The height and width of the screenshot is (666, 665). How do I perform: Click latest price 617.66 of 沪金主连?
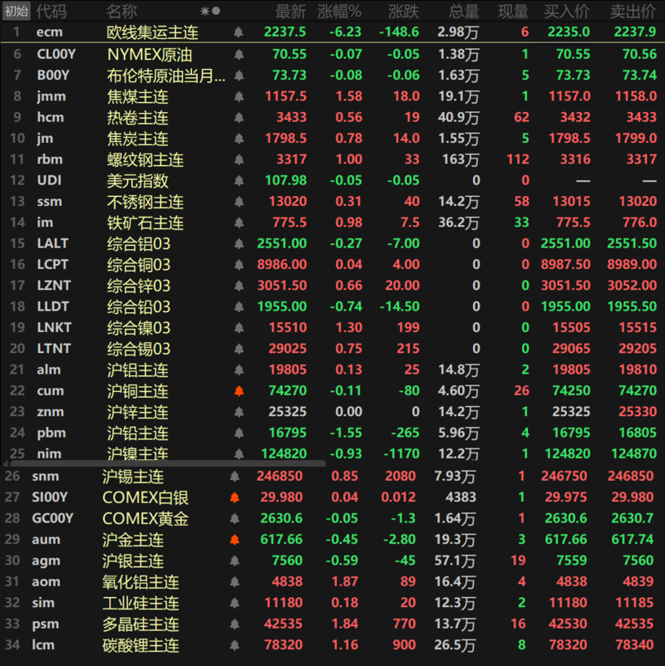(x=282, y=540)
